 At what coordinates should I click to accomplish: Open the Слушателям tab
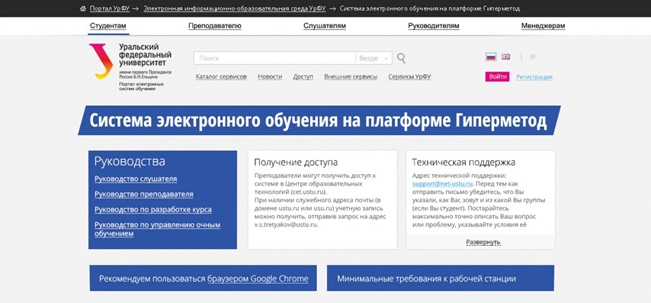coord(325,26)
